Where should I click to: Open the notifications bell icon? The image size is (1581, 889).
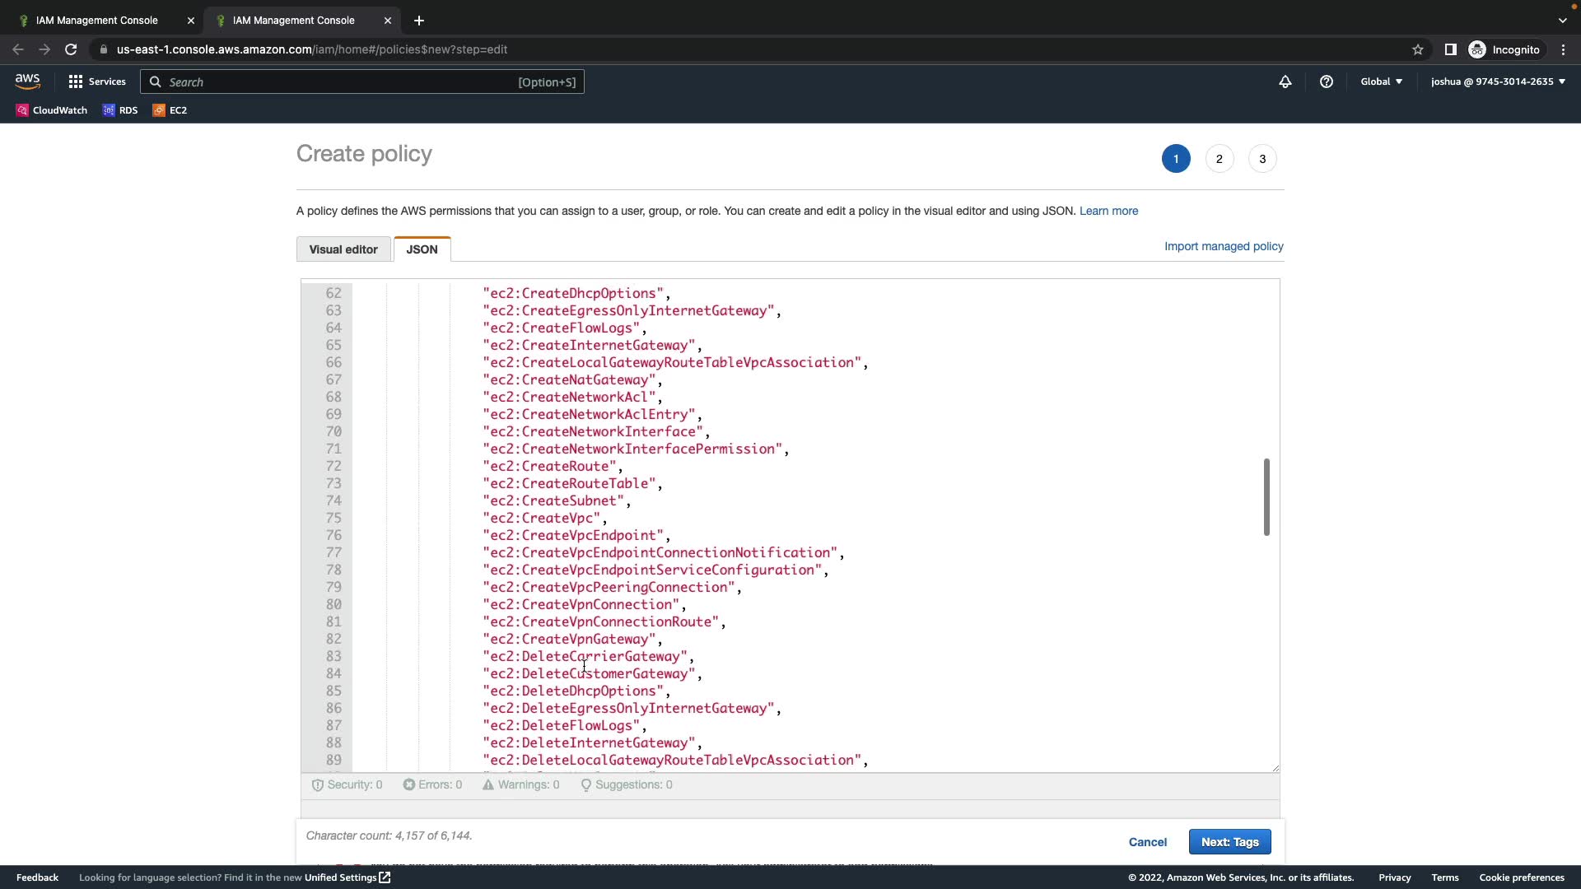point(1285,81)
